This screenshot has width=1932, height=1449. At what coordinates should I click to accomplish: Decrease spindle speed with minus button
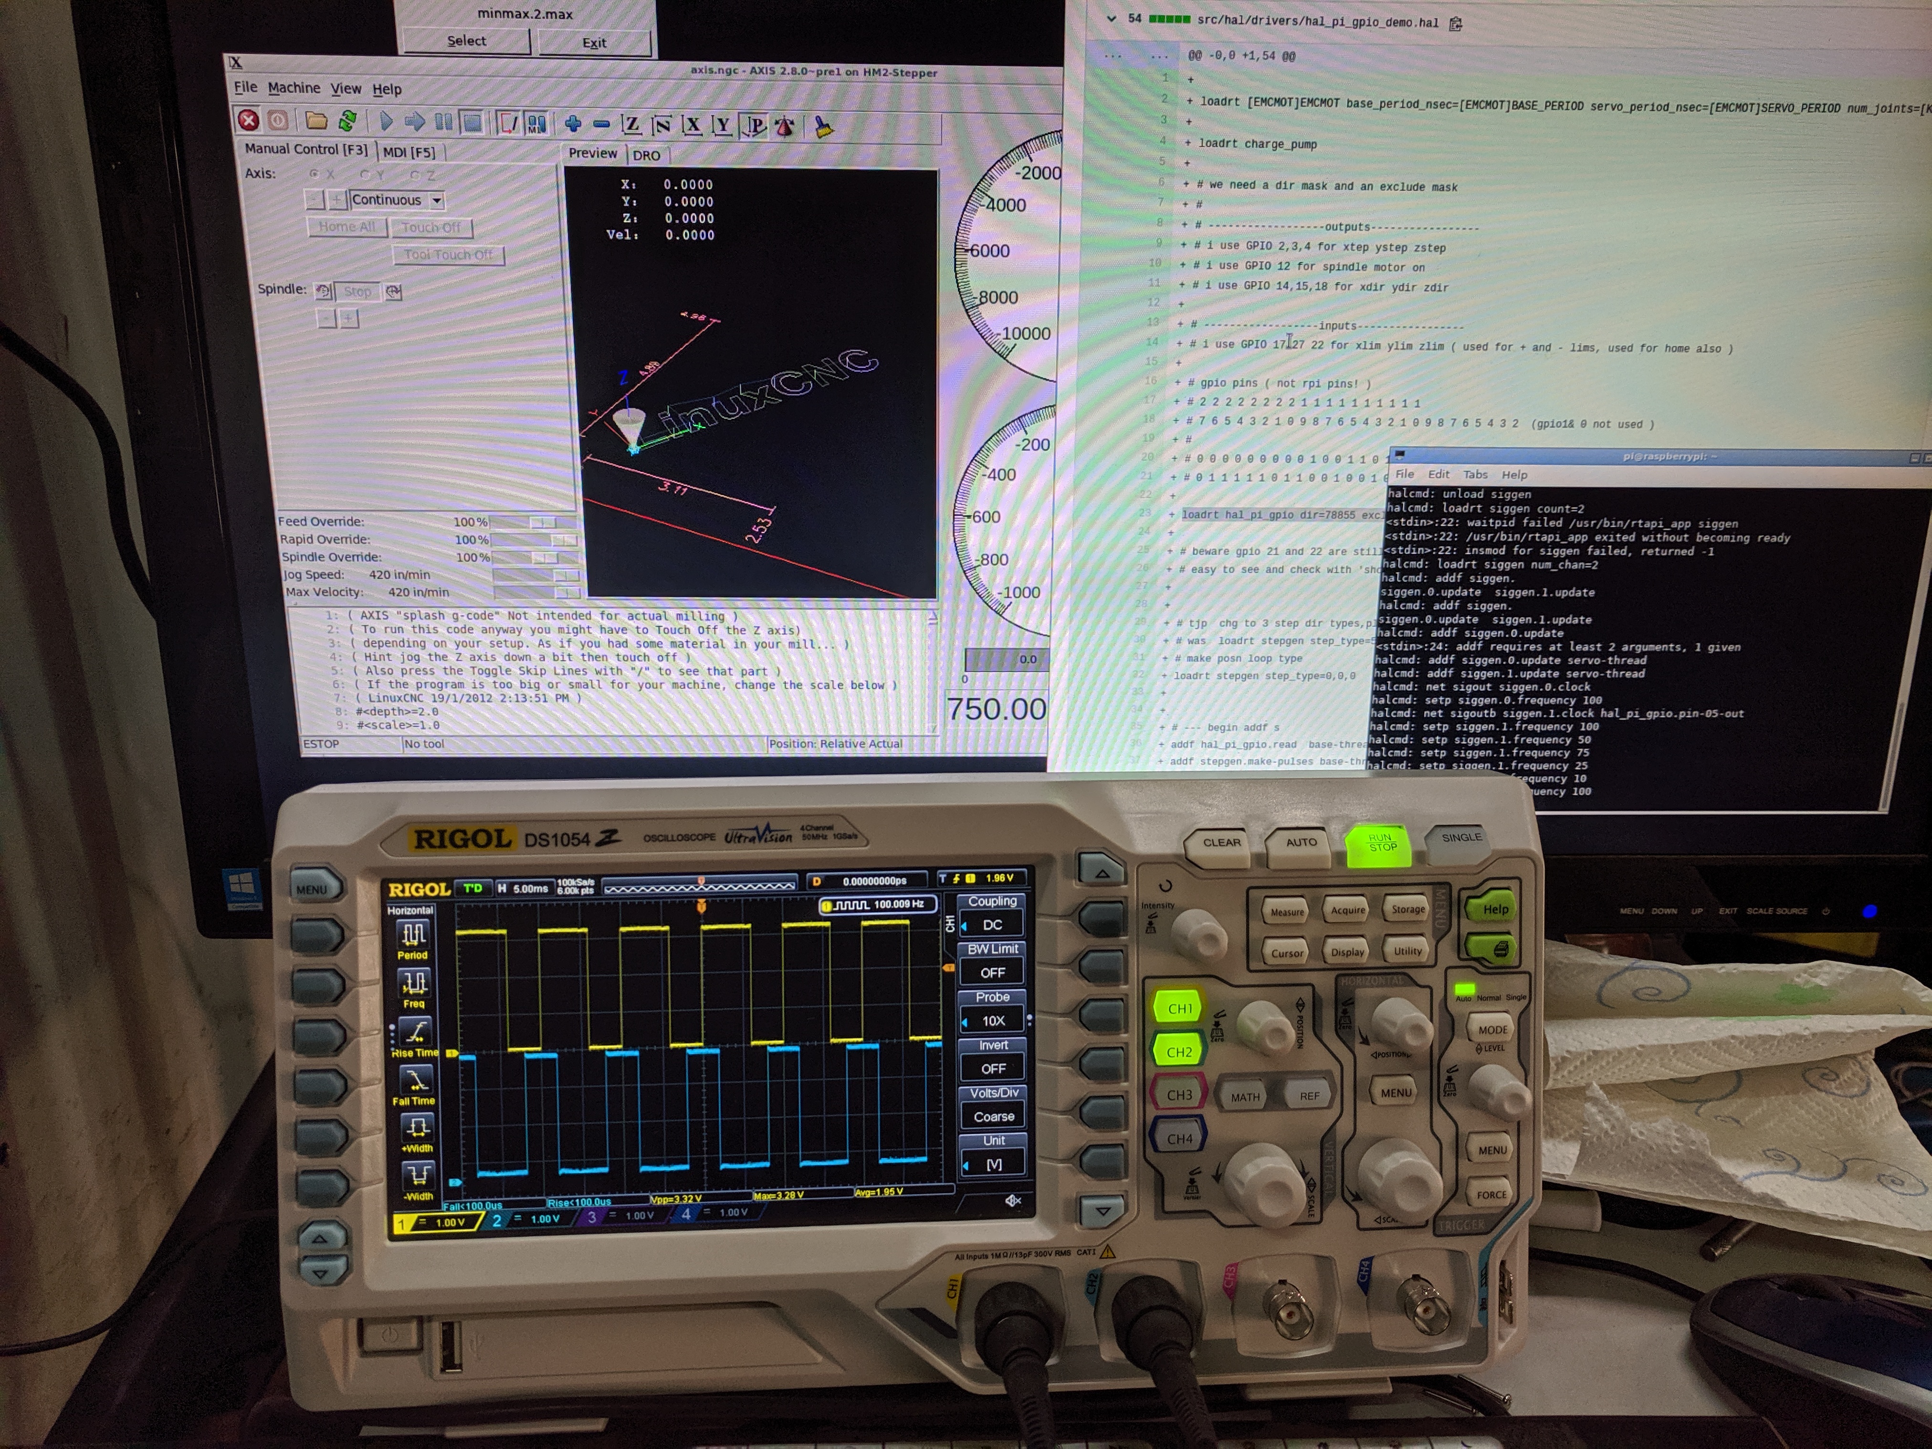click(x=326, y=318)
